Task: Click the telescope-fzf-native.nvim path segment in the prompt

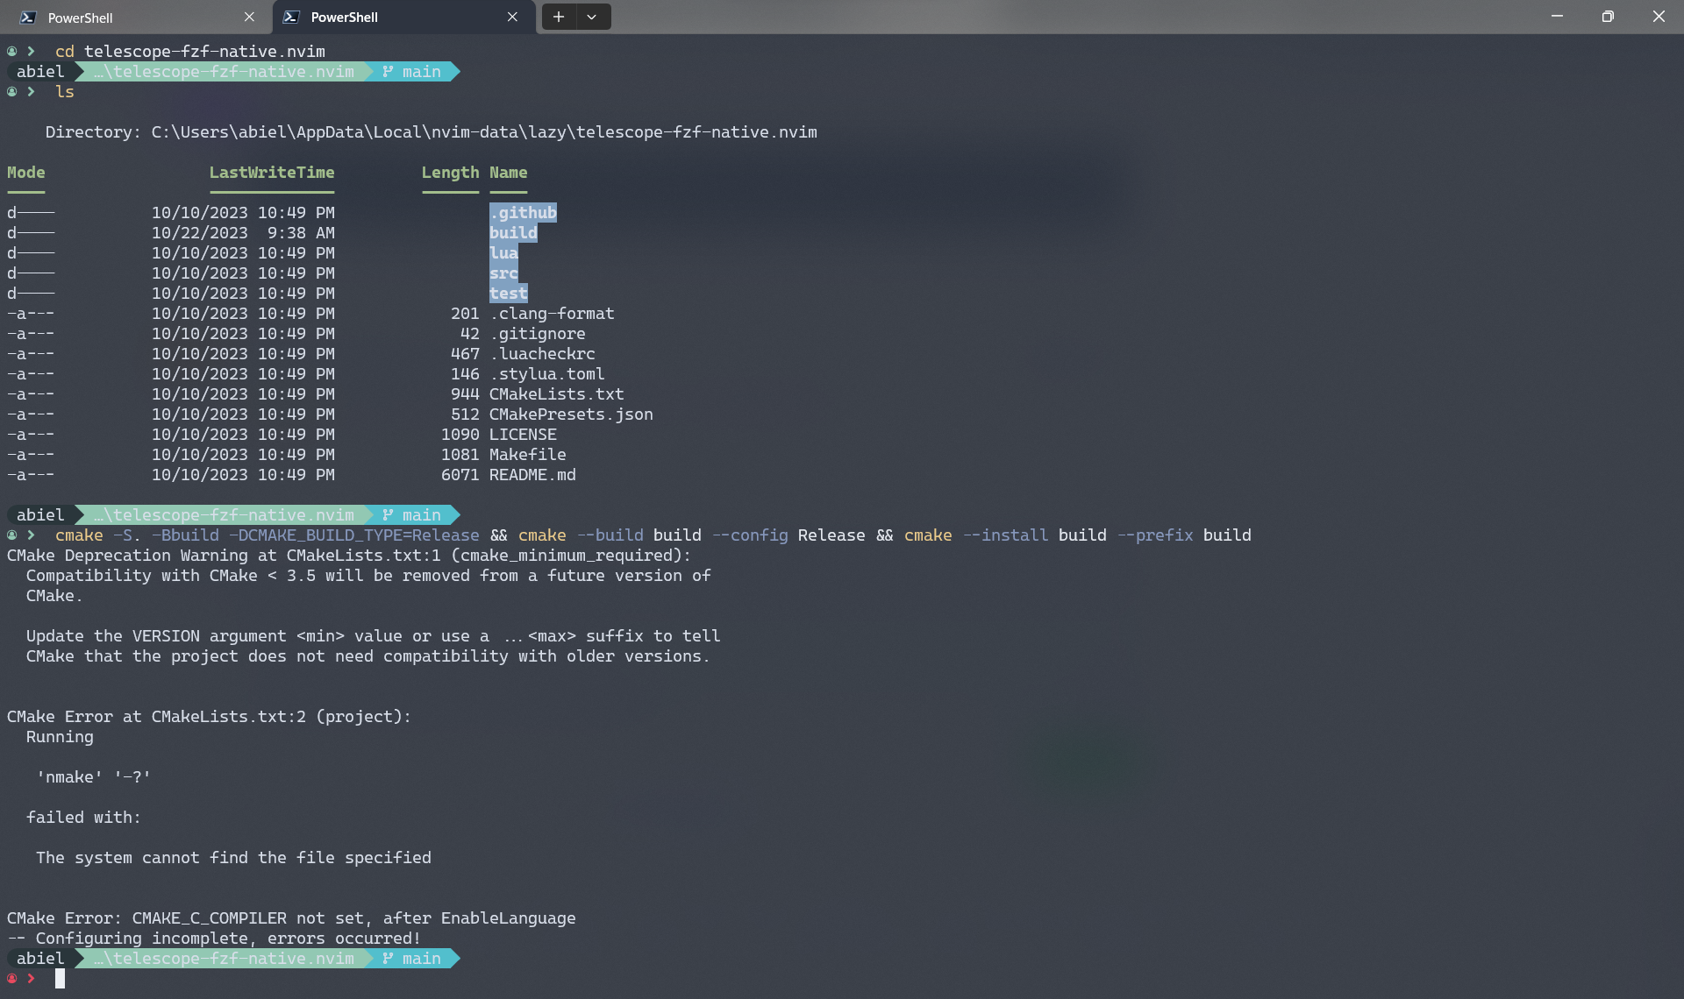Action: pyautogui.click(x=224, y=71)
